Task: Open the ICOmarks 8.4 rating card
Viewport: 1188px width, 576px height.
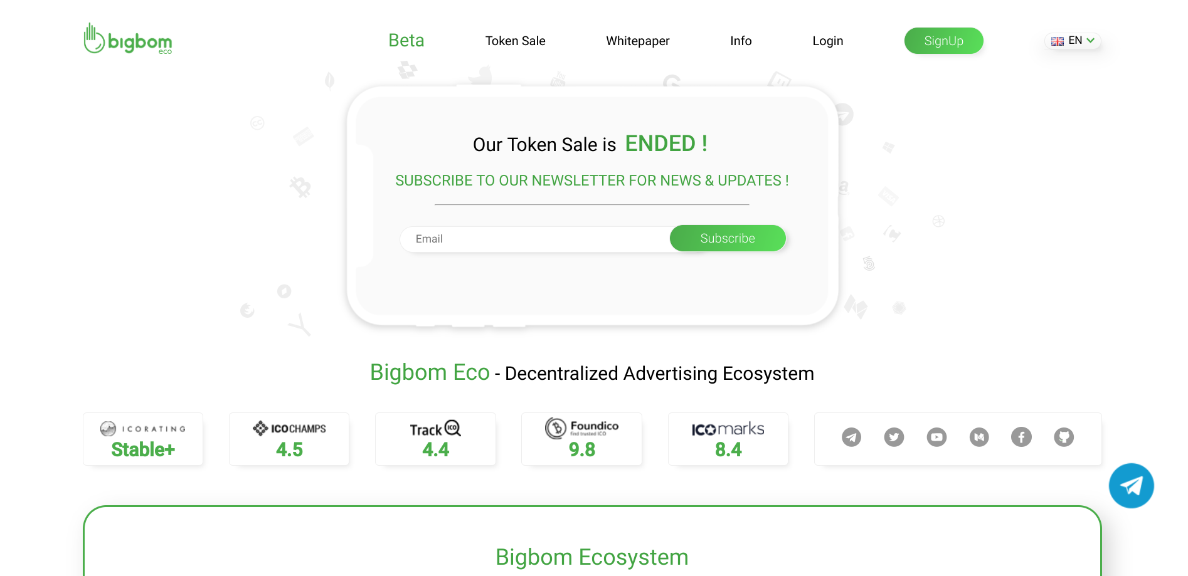Action: coord(728,439)
